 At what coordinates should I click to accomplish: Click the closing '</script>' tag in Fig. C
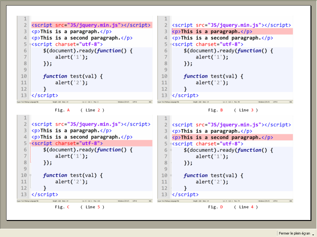click(45, 194)
